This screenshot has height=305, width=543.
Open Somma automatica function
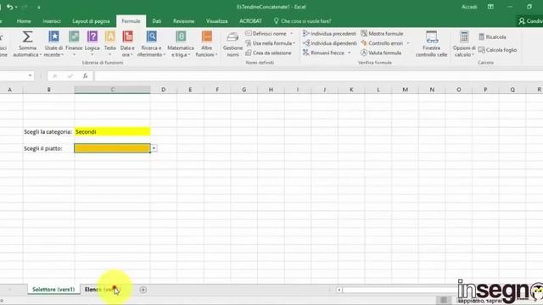[x=27, y=43]
